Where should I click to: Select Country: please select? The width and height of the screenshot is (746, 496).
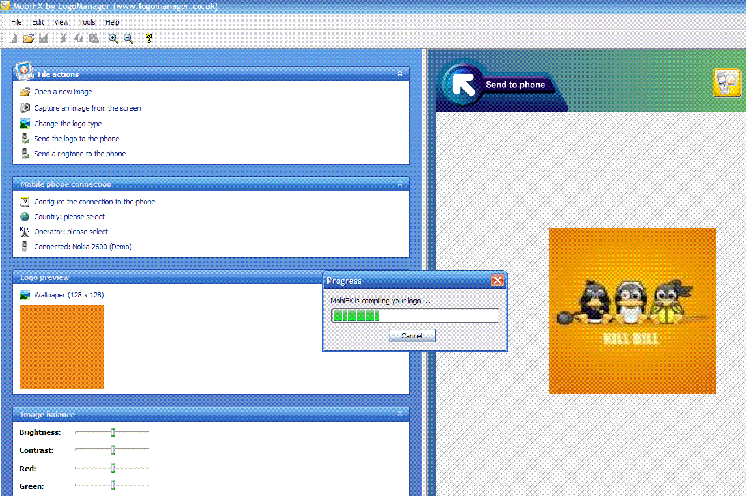pos(69,216)
